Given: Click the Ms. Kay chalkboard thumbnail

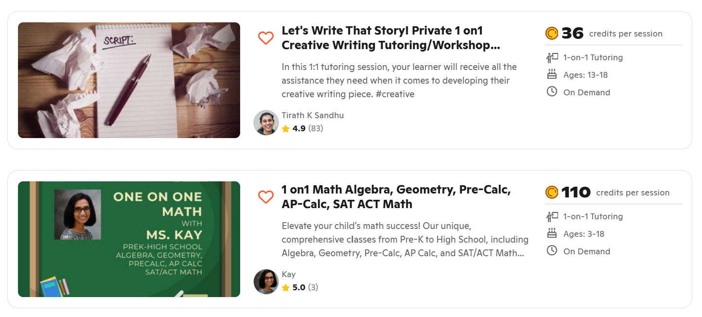Looking at the screenshot, I should 129,239.
